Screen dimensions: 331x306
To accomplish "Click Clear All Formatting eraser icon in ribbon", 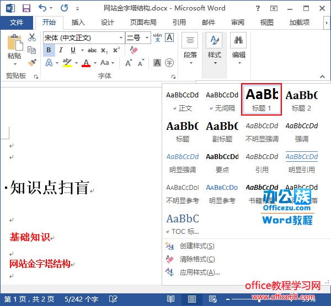I will click(134, 50).
